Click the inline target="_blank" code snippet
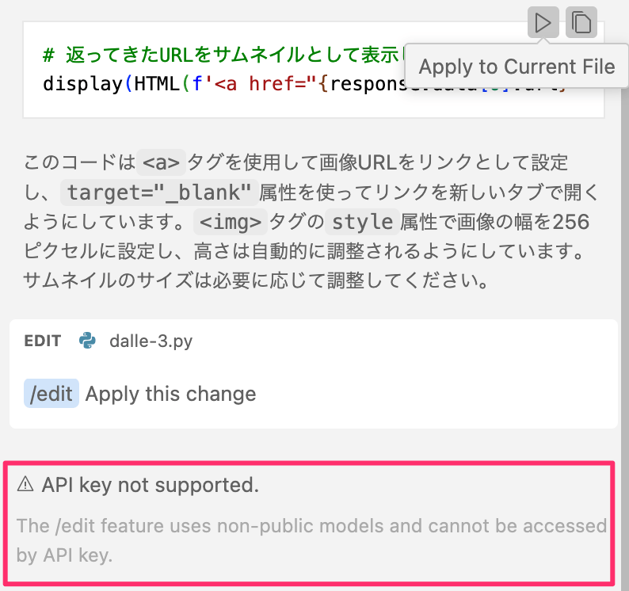Screen dimensions: 629x591 pos(158,193)
